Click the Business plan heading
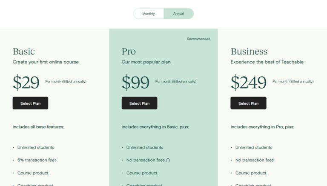The image size is (327, 186). pyautogui.click(x=249, y=52)
